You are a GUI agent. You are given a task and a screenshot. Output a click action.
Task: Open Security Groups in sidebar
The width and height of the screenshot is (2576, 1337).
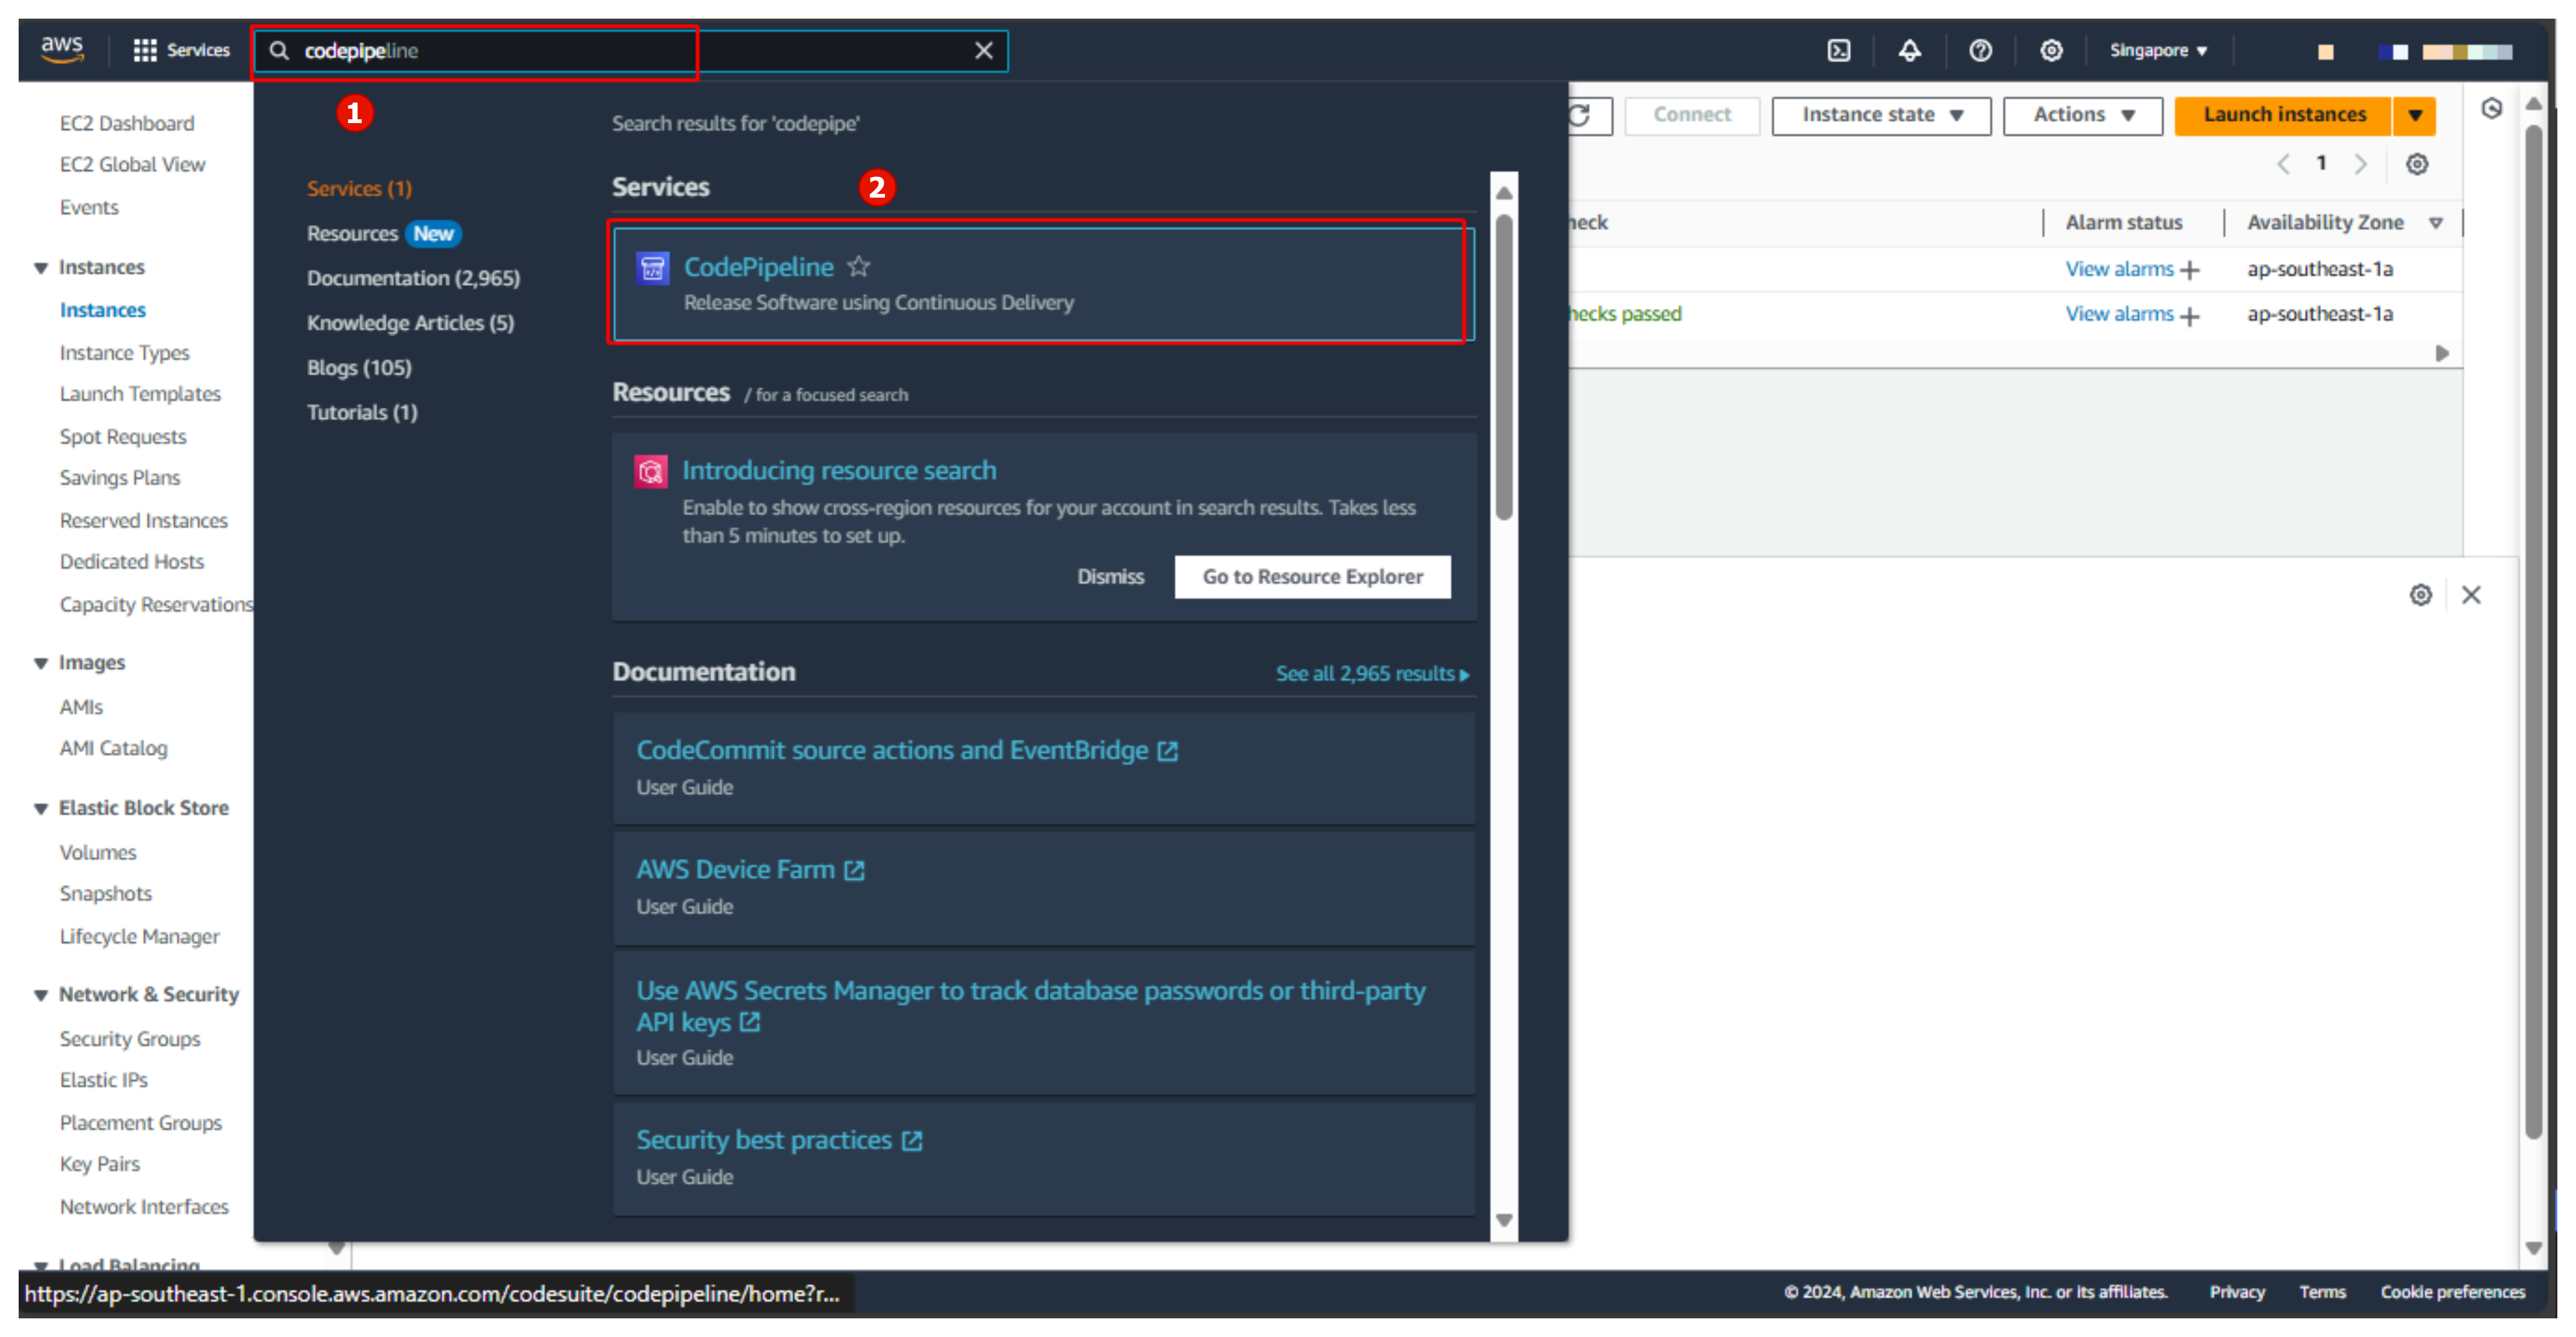[130, 1039]
